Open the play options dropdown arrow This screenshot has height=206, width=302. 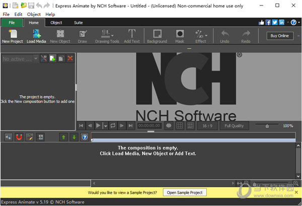[106, 126]
